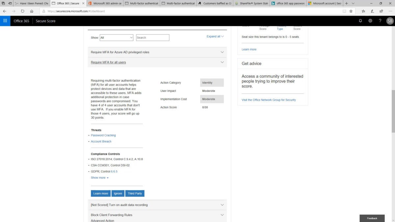Image resolution: width=395 pixels, height=222 pixels.
Task: Switch to Customers baffled tab
Action: pyautogui.click(x=215, y=3)
